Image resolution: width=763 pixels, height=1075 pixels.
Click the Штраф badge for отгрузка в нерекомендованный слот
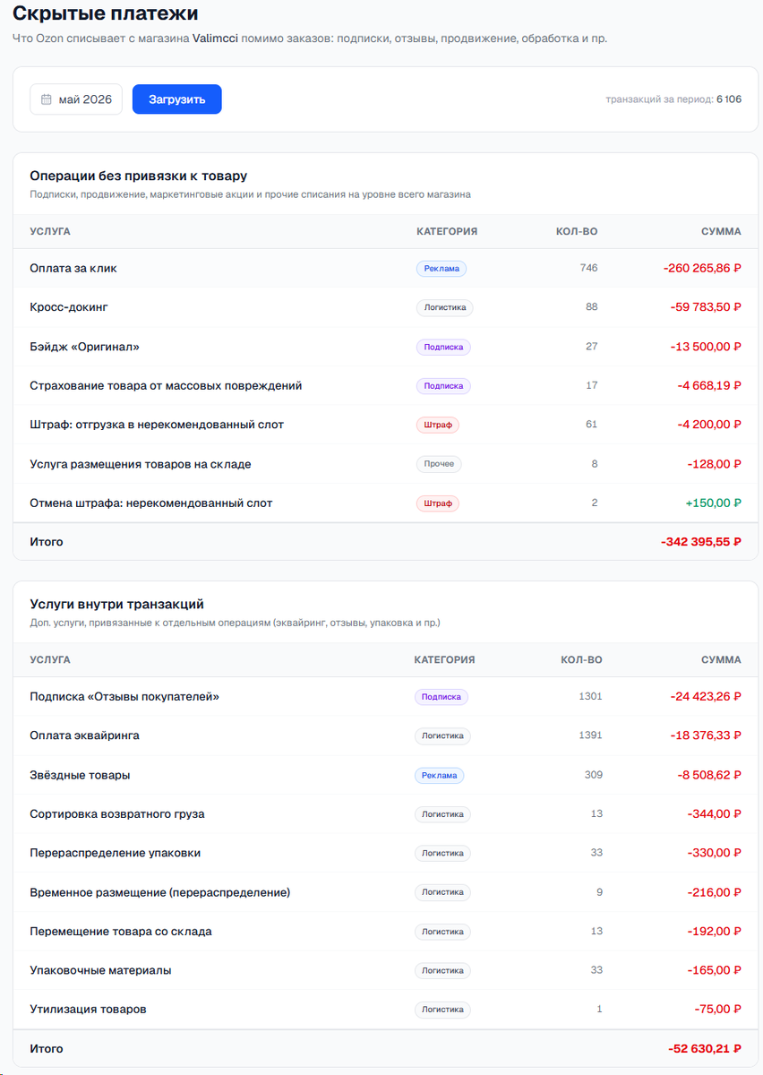[437, 425]
